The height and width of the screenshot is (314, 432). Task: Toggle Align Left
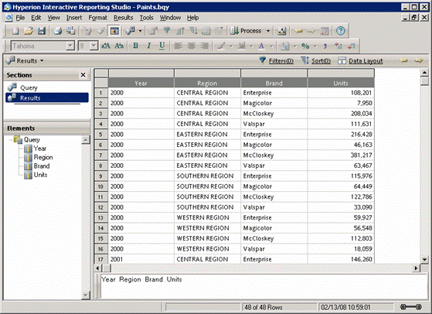coord(179,46)
